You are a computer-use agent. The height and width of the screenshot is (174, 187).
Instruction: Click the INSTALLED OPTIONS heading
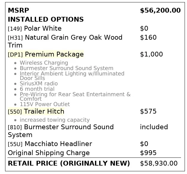point(46,20)
